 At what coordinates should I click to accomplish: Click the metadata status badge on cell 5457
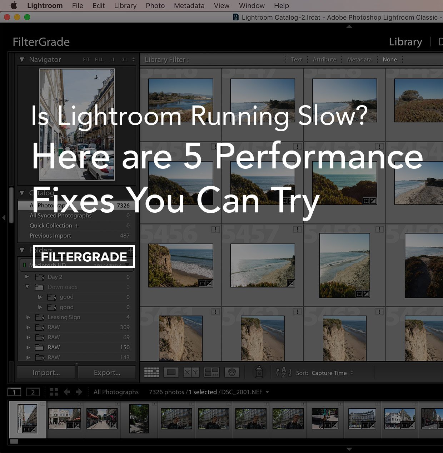(297, 229)
